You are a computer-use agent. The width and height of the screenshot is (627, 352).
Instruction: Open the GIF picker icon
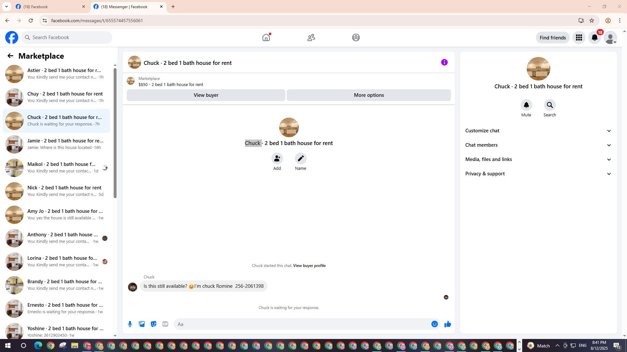(165, 324)
